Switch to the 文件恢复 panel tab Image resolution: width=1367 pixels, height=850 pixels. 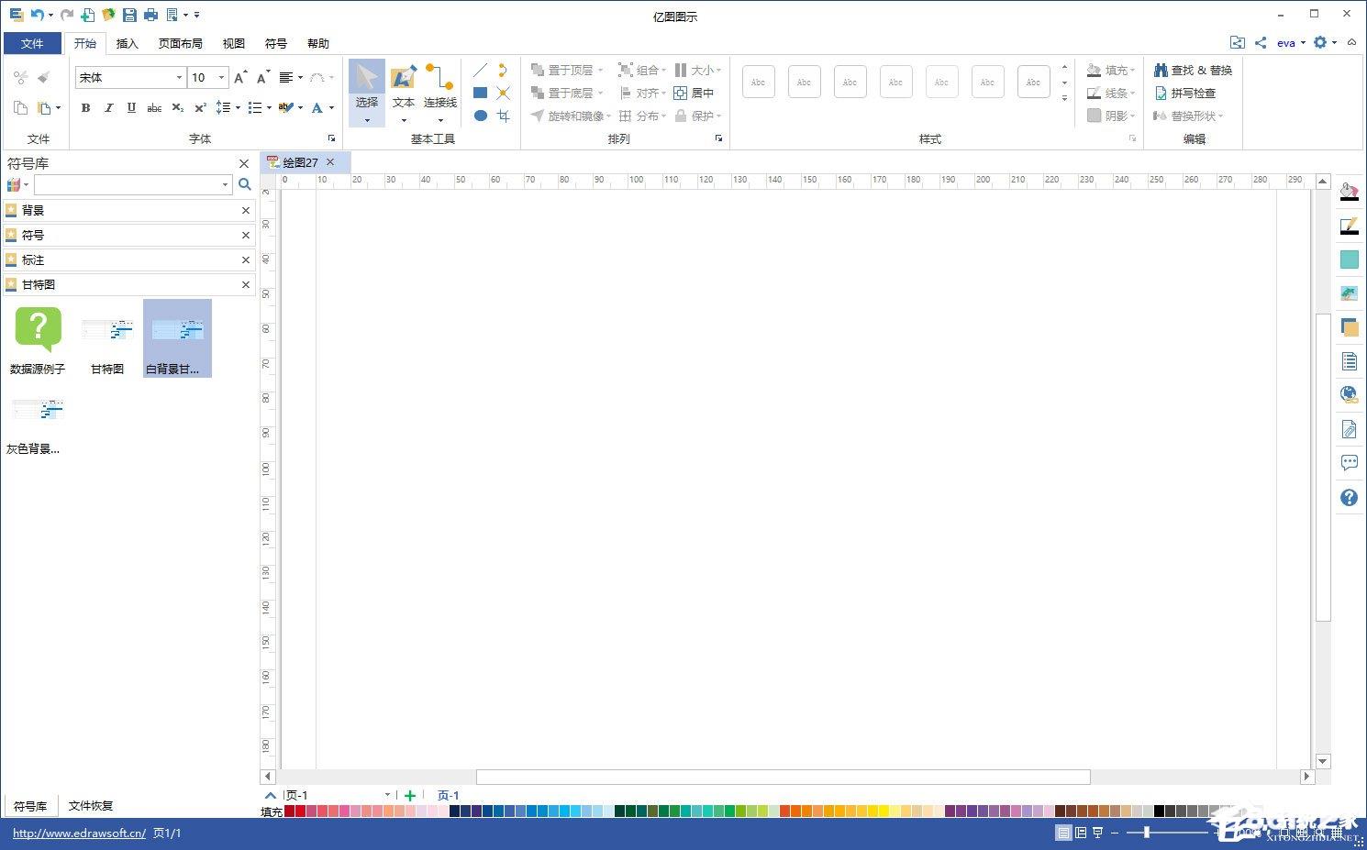point(91,806)
